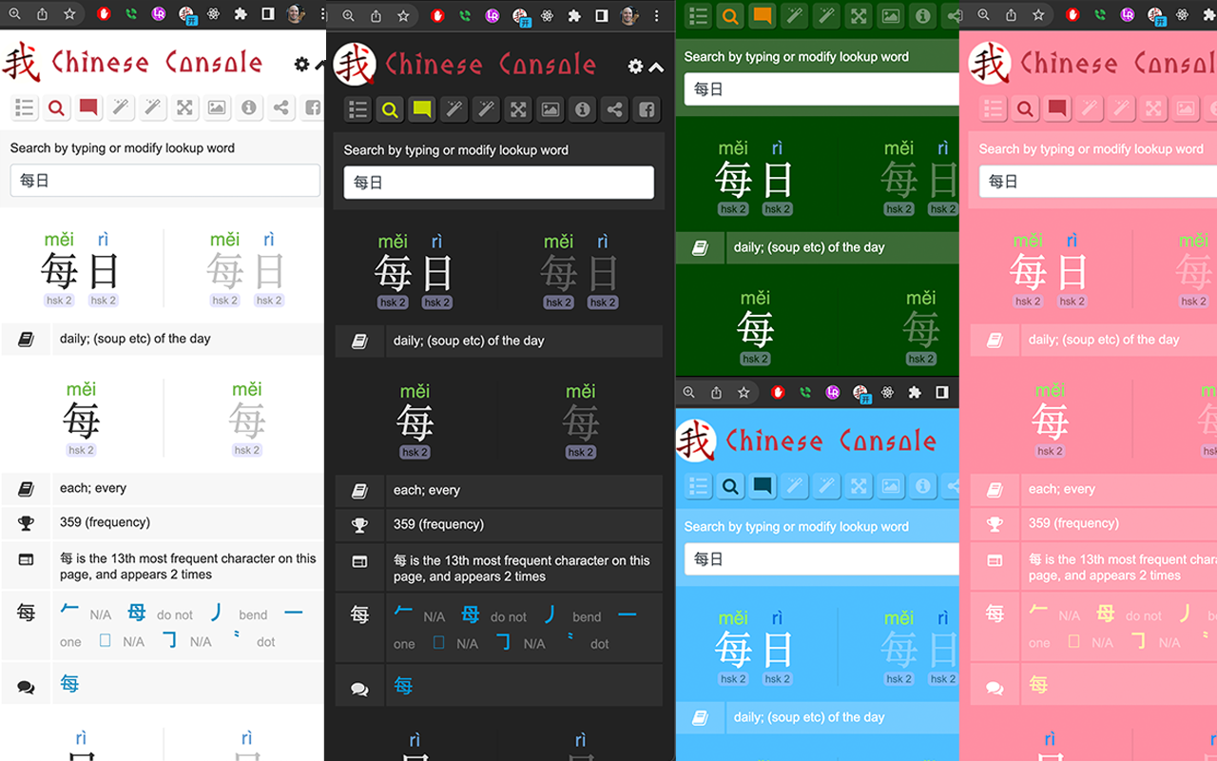
Task: Click the Facebook icon in the dark panel toolbar
Action: pos(647,110)
